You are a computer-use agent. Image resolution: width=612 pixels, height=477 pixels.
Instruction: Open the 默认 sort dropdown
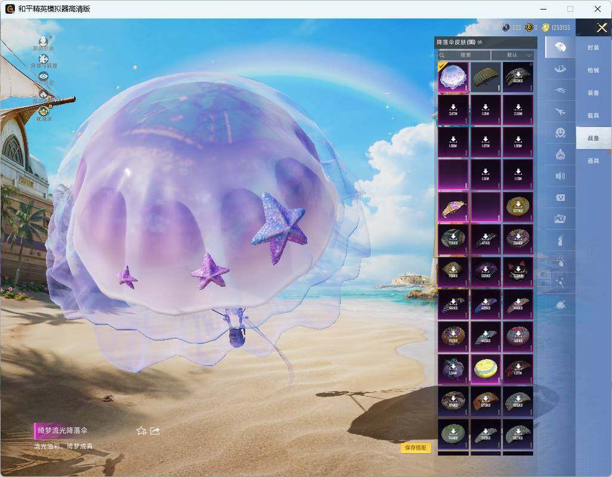click(512, 55)
